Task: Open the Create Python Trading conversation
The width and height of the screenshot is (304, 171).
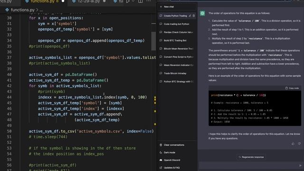Action: click(175, 16)
